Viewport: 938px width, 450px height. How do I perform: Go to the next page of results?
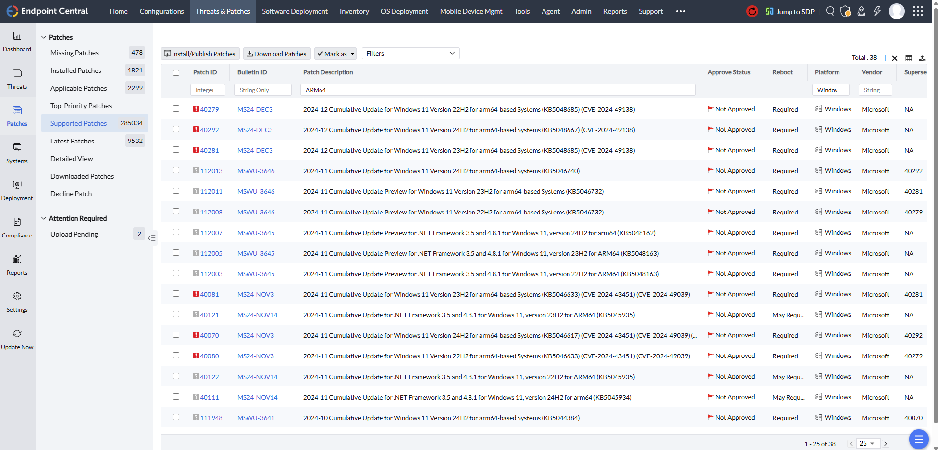coord(886,444)
